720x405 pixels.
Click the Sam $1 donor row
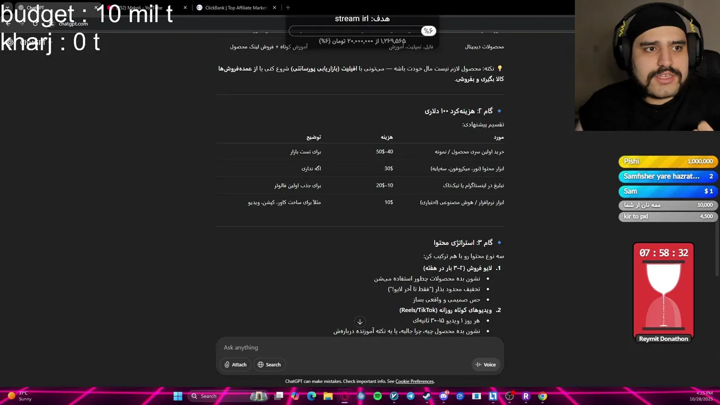[x=668, y=191]
